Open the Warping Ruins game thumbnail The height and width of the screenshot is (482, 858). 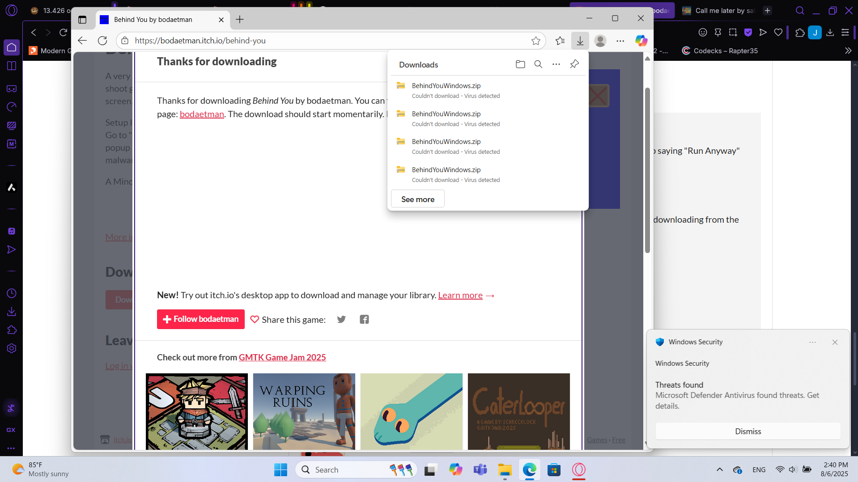(x=304, y=411)
